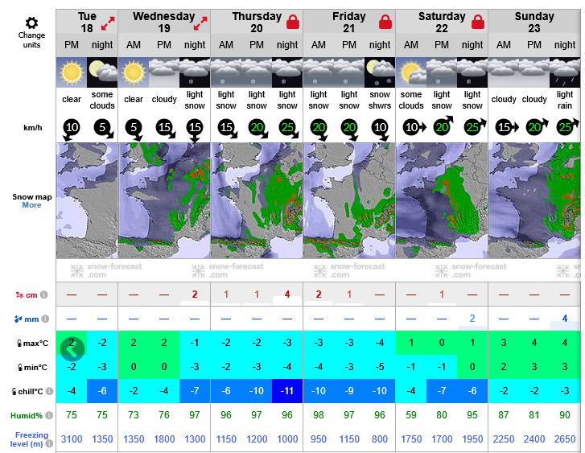Viewport: 585px width, 453px height.
Task: Click Thursday night 25 km/h wind icon
Action: 289,129
